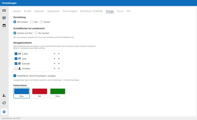Toggle Schaltfläche Konto hinzufügen anzeigen checkbox
Image resolution: width=197 pixels, height=120 pixels.
click(15, 76)
